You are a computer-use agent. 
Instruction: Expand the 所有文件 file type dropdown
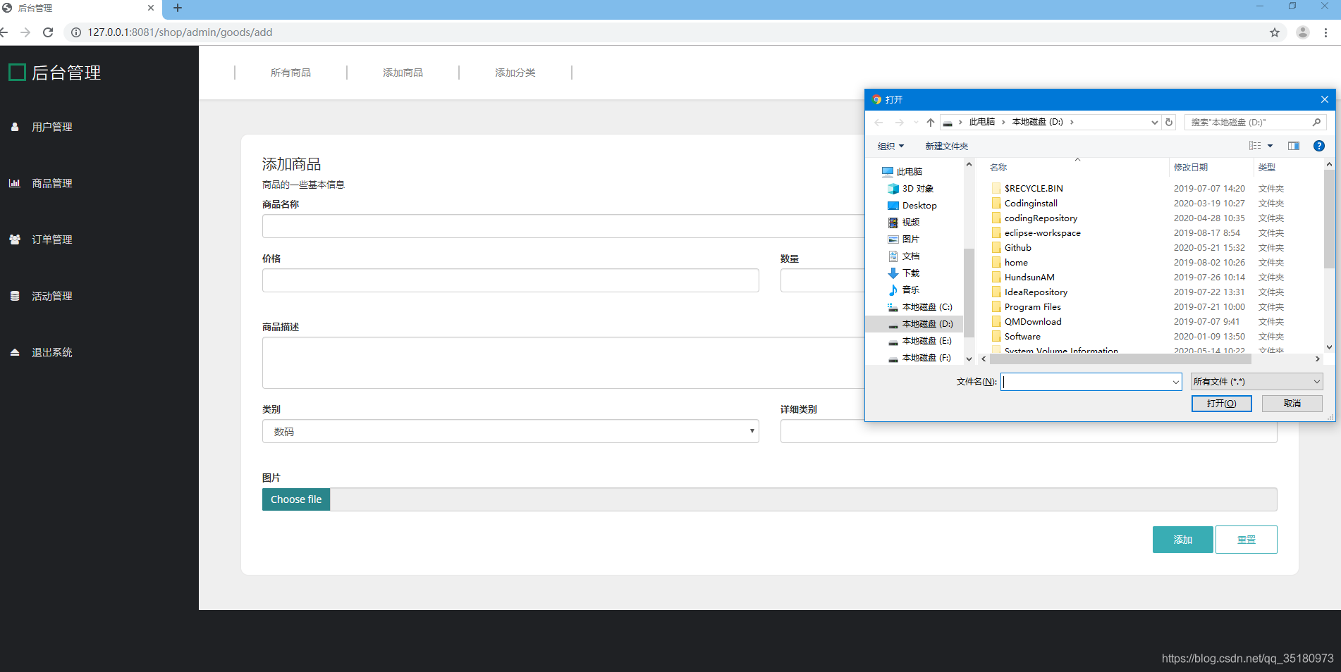tap(1256, 382)
